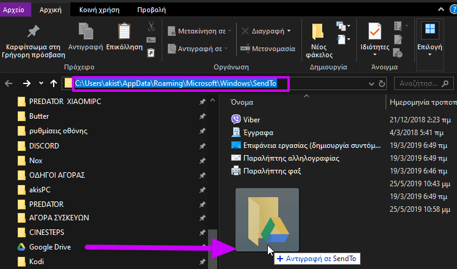Select the Παραλήπτης φαξ item
Viewport: 457px width, 269px height.
coord(266,171)
